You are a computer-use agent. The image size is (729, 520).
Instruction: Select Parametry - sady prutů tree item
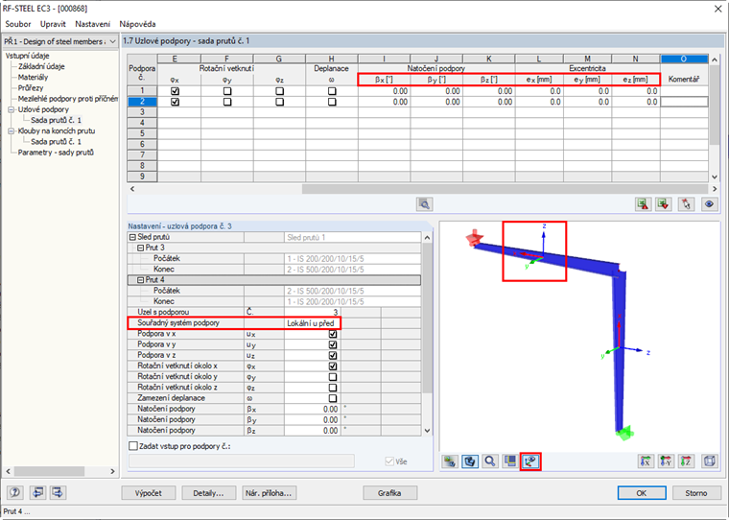coord(56,153)
